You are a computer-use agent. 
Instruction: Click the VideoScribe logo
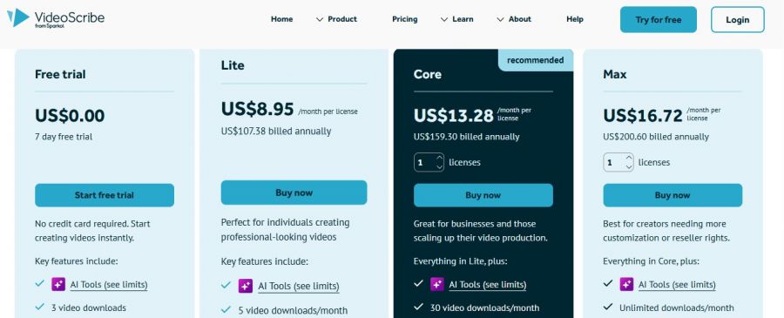(x=56, y=18)
